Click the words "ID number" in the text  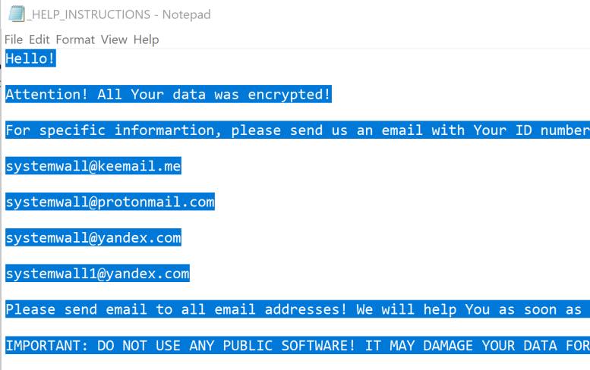point(552,130)
